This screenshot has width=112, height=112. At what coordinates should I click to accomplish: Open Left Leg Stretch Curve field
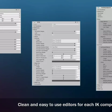point(66,81)
